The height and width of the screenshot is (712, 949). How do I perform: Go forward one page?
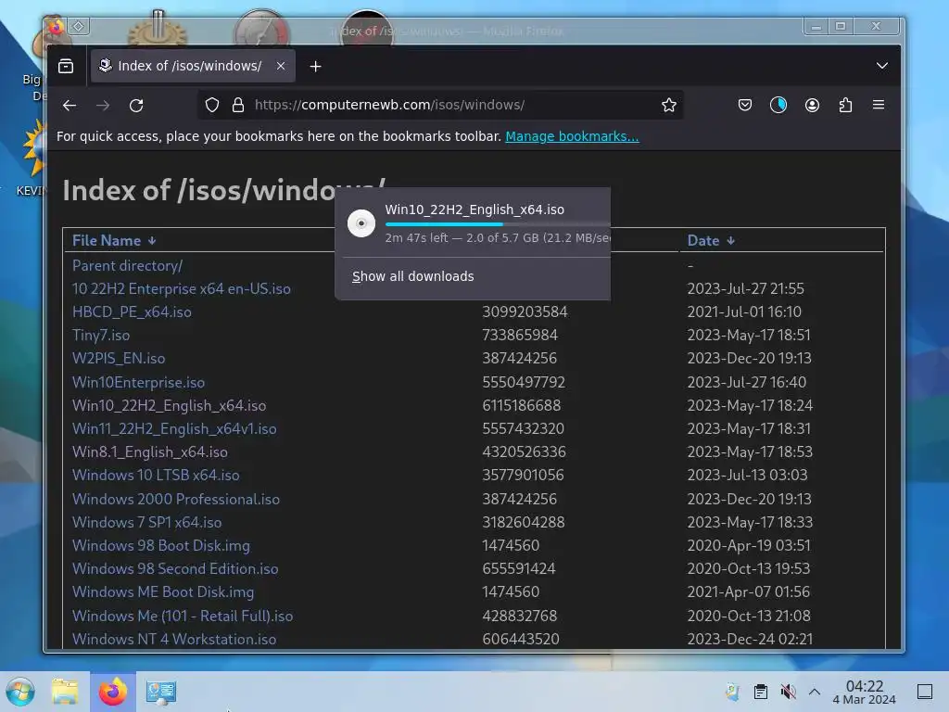pyautogui.click(x=103, y=106)
